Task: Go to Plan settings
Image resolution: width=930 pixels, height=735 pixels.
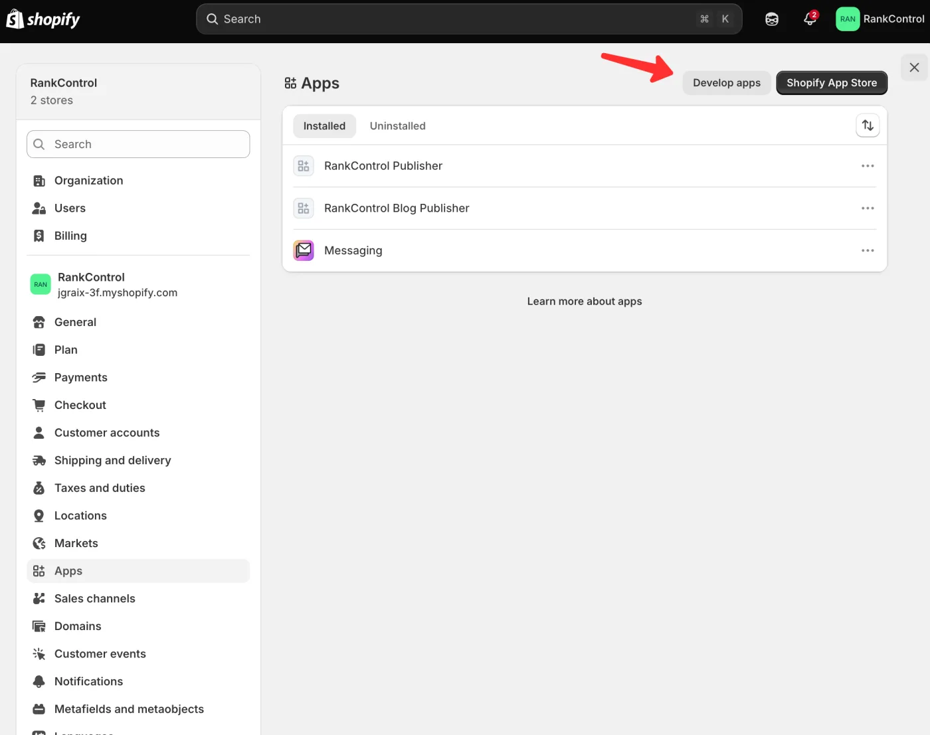Action: 138,350
